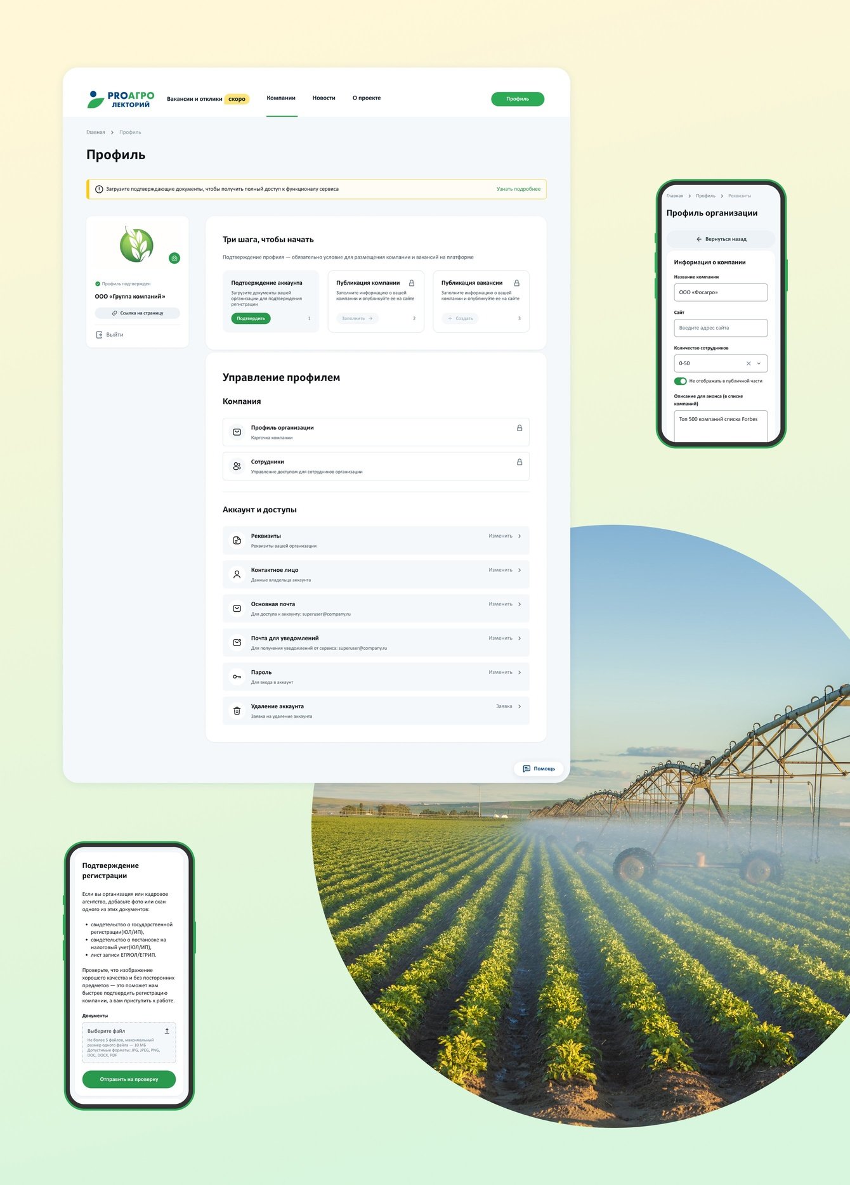Click the green leaf company avatar

click(137, 244)
